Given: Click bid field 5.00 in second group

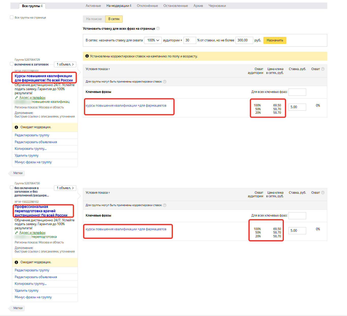Looking at the screenshot, I should 297,230.
